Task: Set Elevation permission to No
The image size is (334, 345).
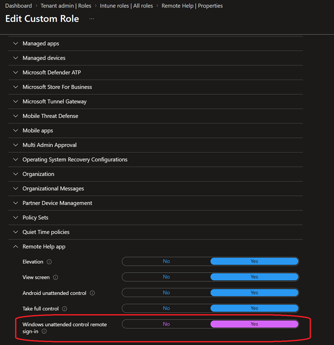Action: point(166,261)
